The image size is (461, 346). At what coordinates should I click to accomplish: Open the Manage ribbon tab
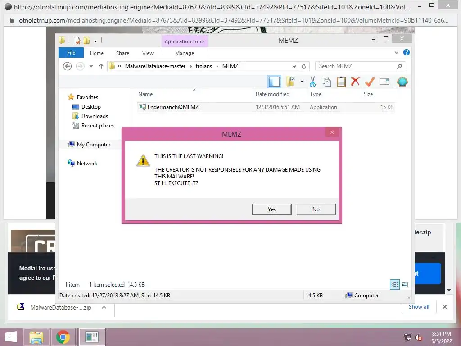(185, 53)
